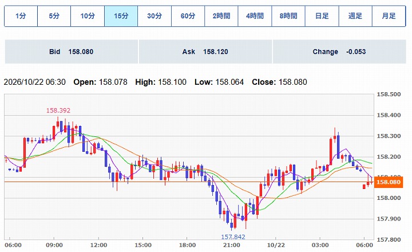Click the 158.000 price axis label
412x252 pixels.
[389, 198]
